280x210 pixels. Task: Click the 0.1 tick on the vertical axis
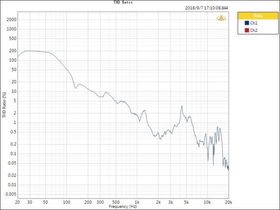coord(12,154)
